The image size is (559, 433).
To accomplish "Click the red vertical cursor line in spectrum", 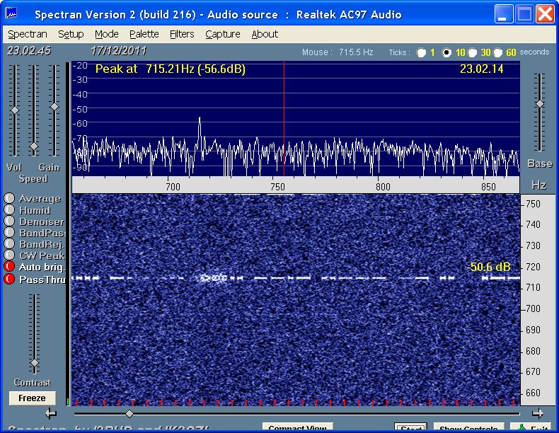I will 284,119.
